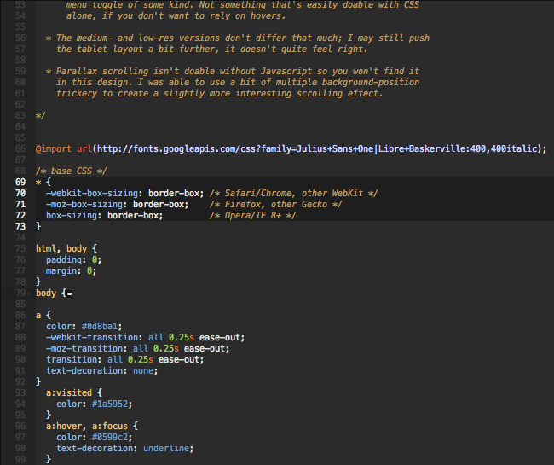The image size is (554, 465).
Task: Click the "margin" property
Action: (x=61, y=270)
